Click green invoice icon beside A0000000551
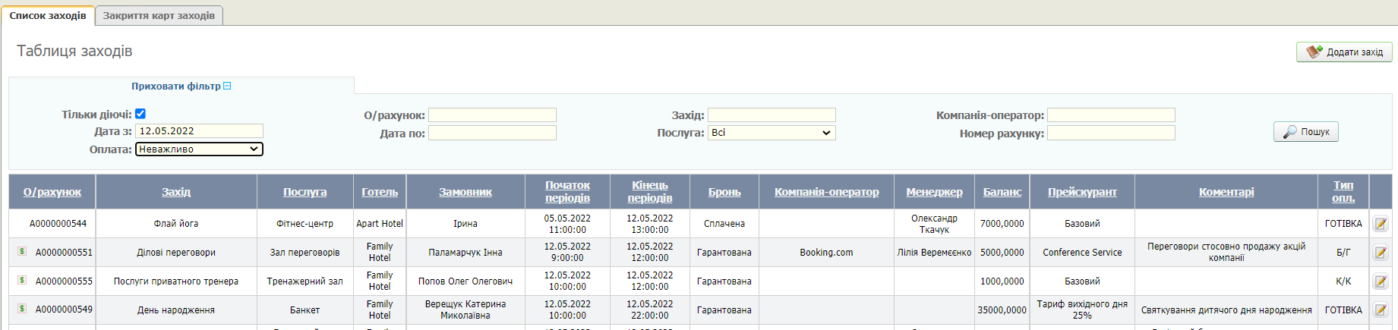Viewport: 1398px width, 330px height. click(x=22, y=252)
